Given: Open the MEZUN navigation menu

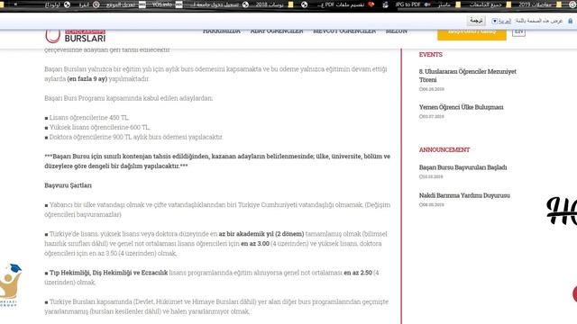Looking at the screenshot, I should 397,31.
